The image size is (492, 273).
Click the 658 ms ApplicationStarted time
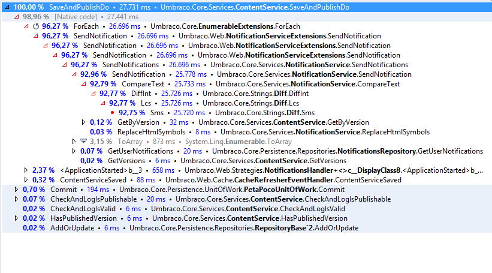tap(163, 170)
